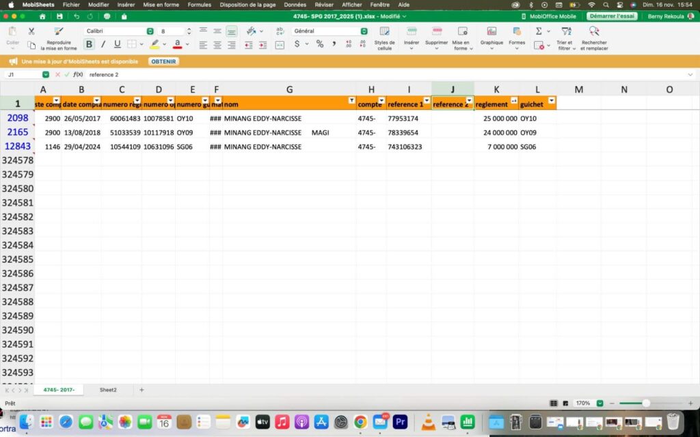The image size is (700, 437).
Task: Click the OBTENIR update button
Action: (x=163, y=61)
